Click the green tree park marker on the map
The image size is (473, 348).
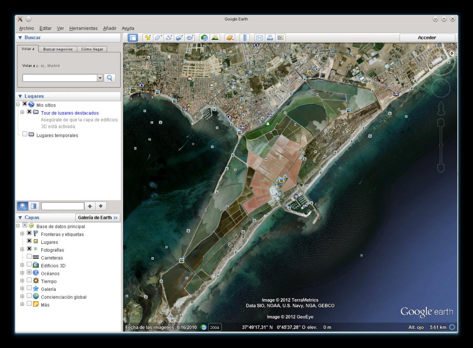268,123
